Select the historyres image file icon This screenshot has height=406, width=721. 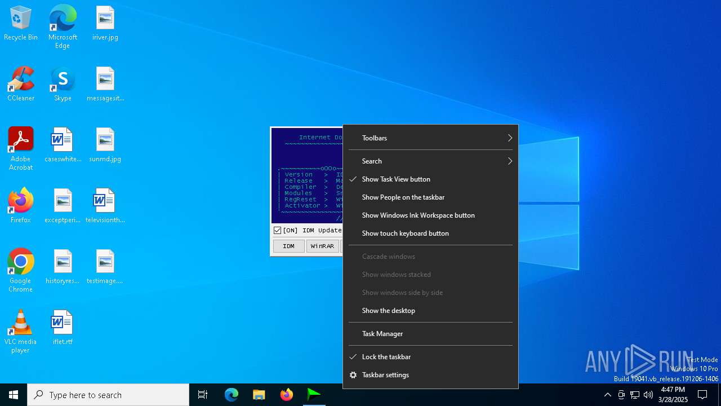point(63,267)
